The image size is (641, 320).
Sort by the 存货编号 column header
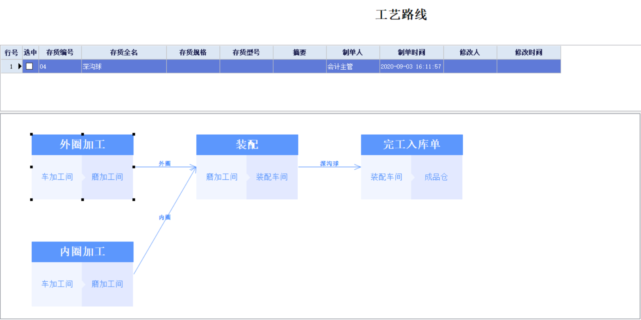[60, 53]
